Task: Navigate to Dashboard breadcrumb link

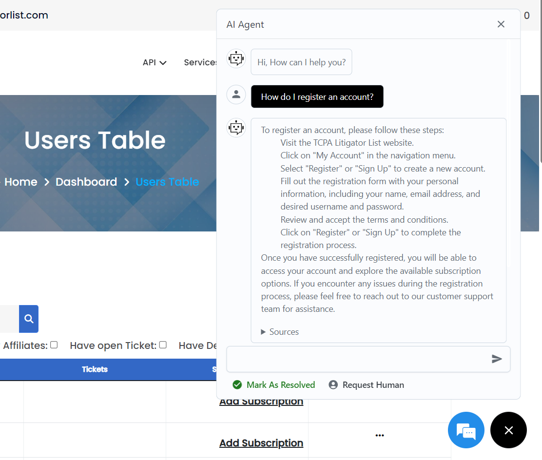Action: tap(86, 182)
